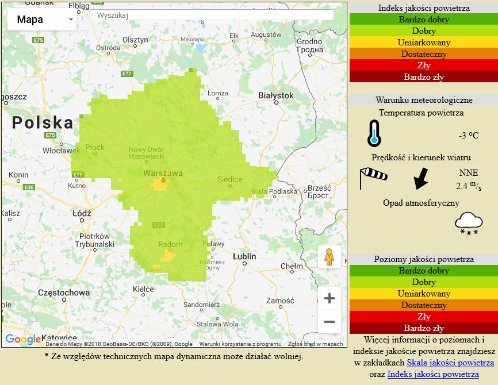
Task: Click Indeks jakości powietrza panel header
Action: (424, 8)
